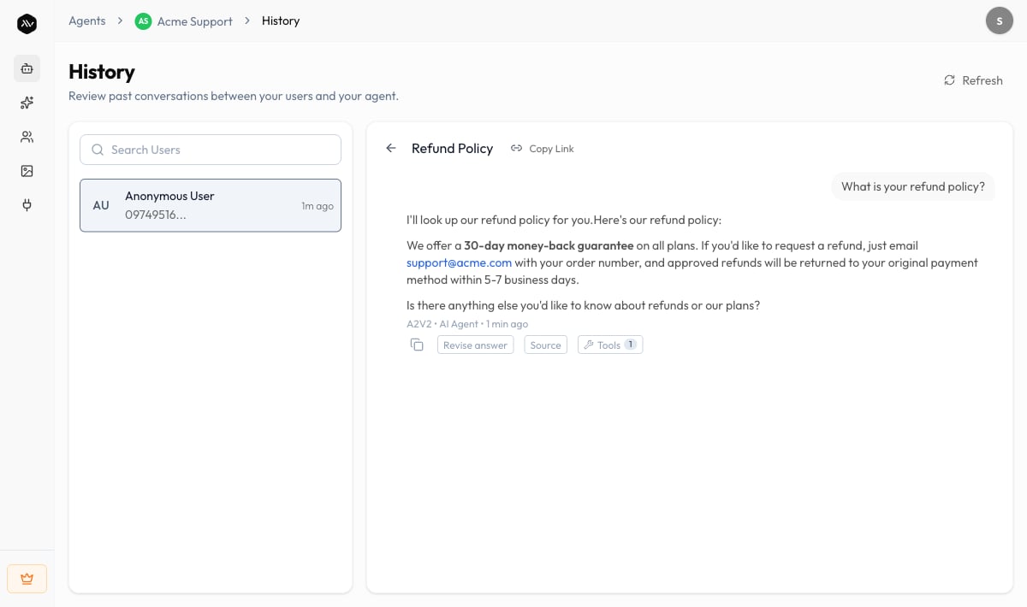Click the "A2V2 • AI Agent • 1 min ago" text

click(x=467, y=324)
